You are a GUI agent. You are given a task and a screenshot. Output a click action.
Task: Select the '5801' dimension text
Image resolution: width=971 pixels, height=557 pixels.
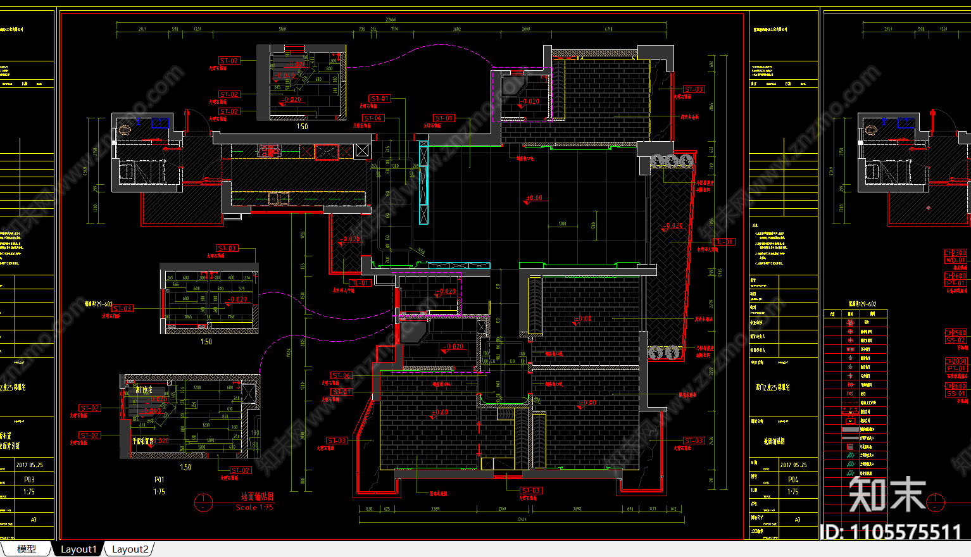click(282, 29)
